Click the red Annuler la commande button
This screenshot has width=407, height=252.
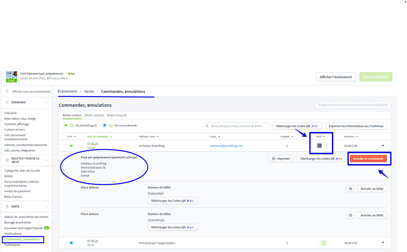[x=368, y=159]
